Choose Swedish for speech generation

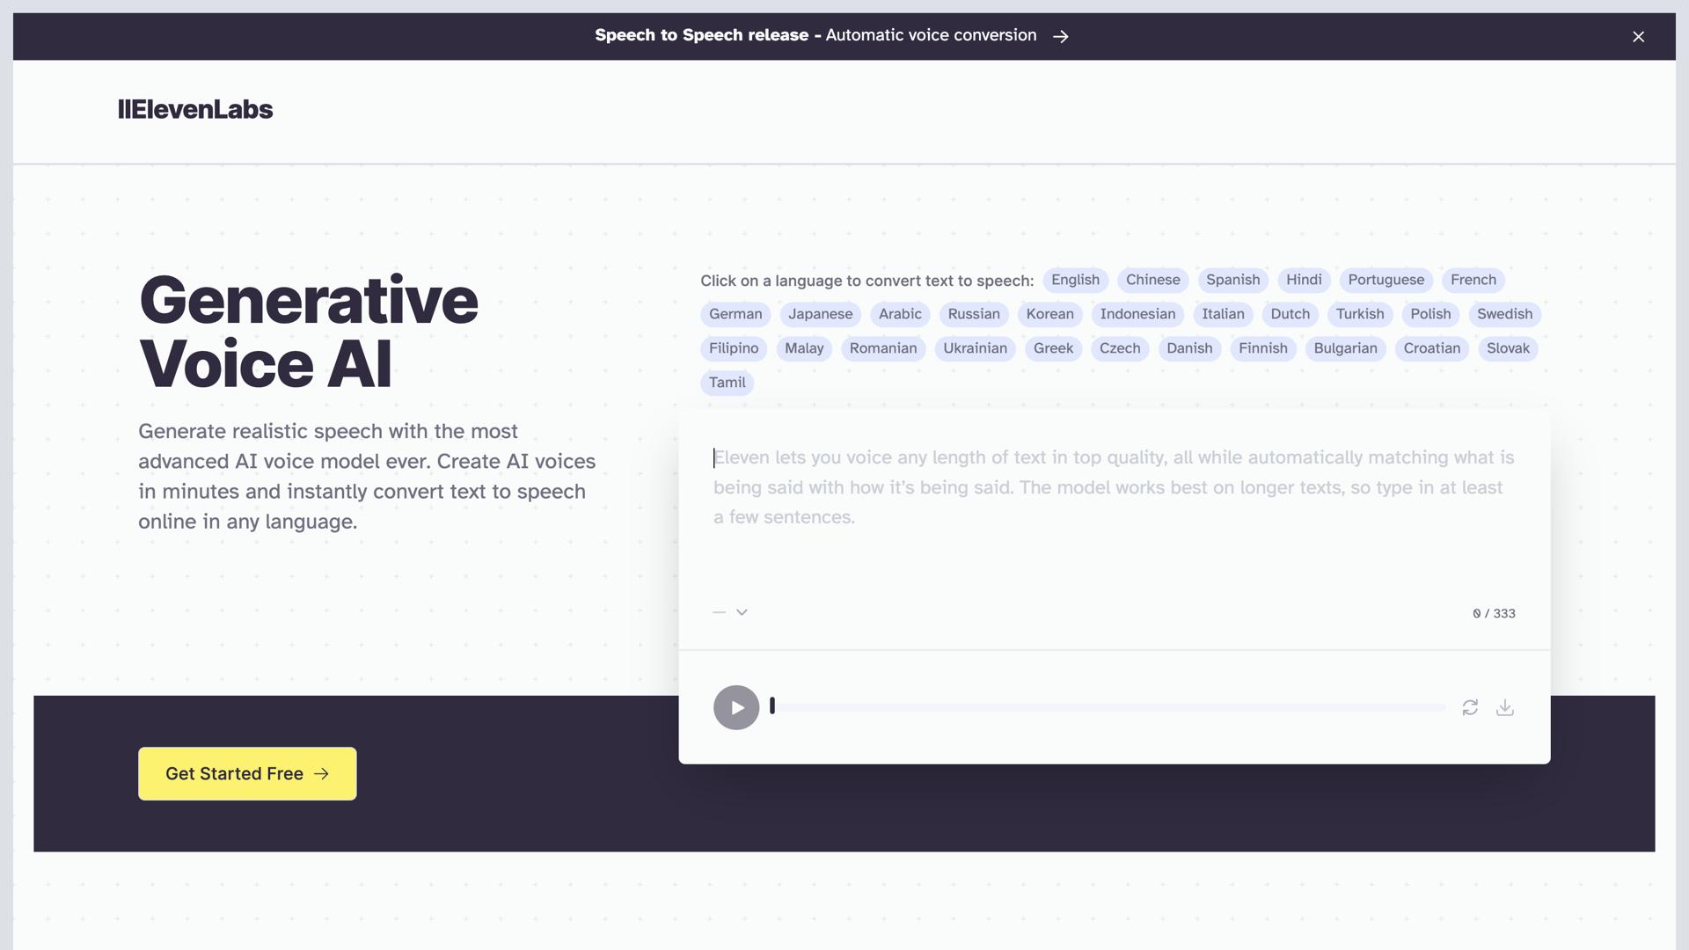[x=1504, y=314]
